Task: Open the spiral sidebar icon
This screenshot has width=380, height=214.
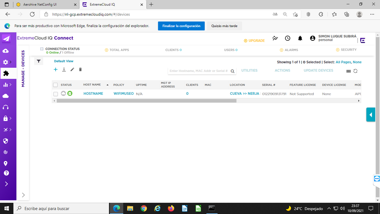Action: pyautogui.click(x=6, y=152)
